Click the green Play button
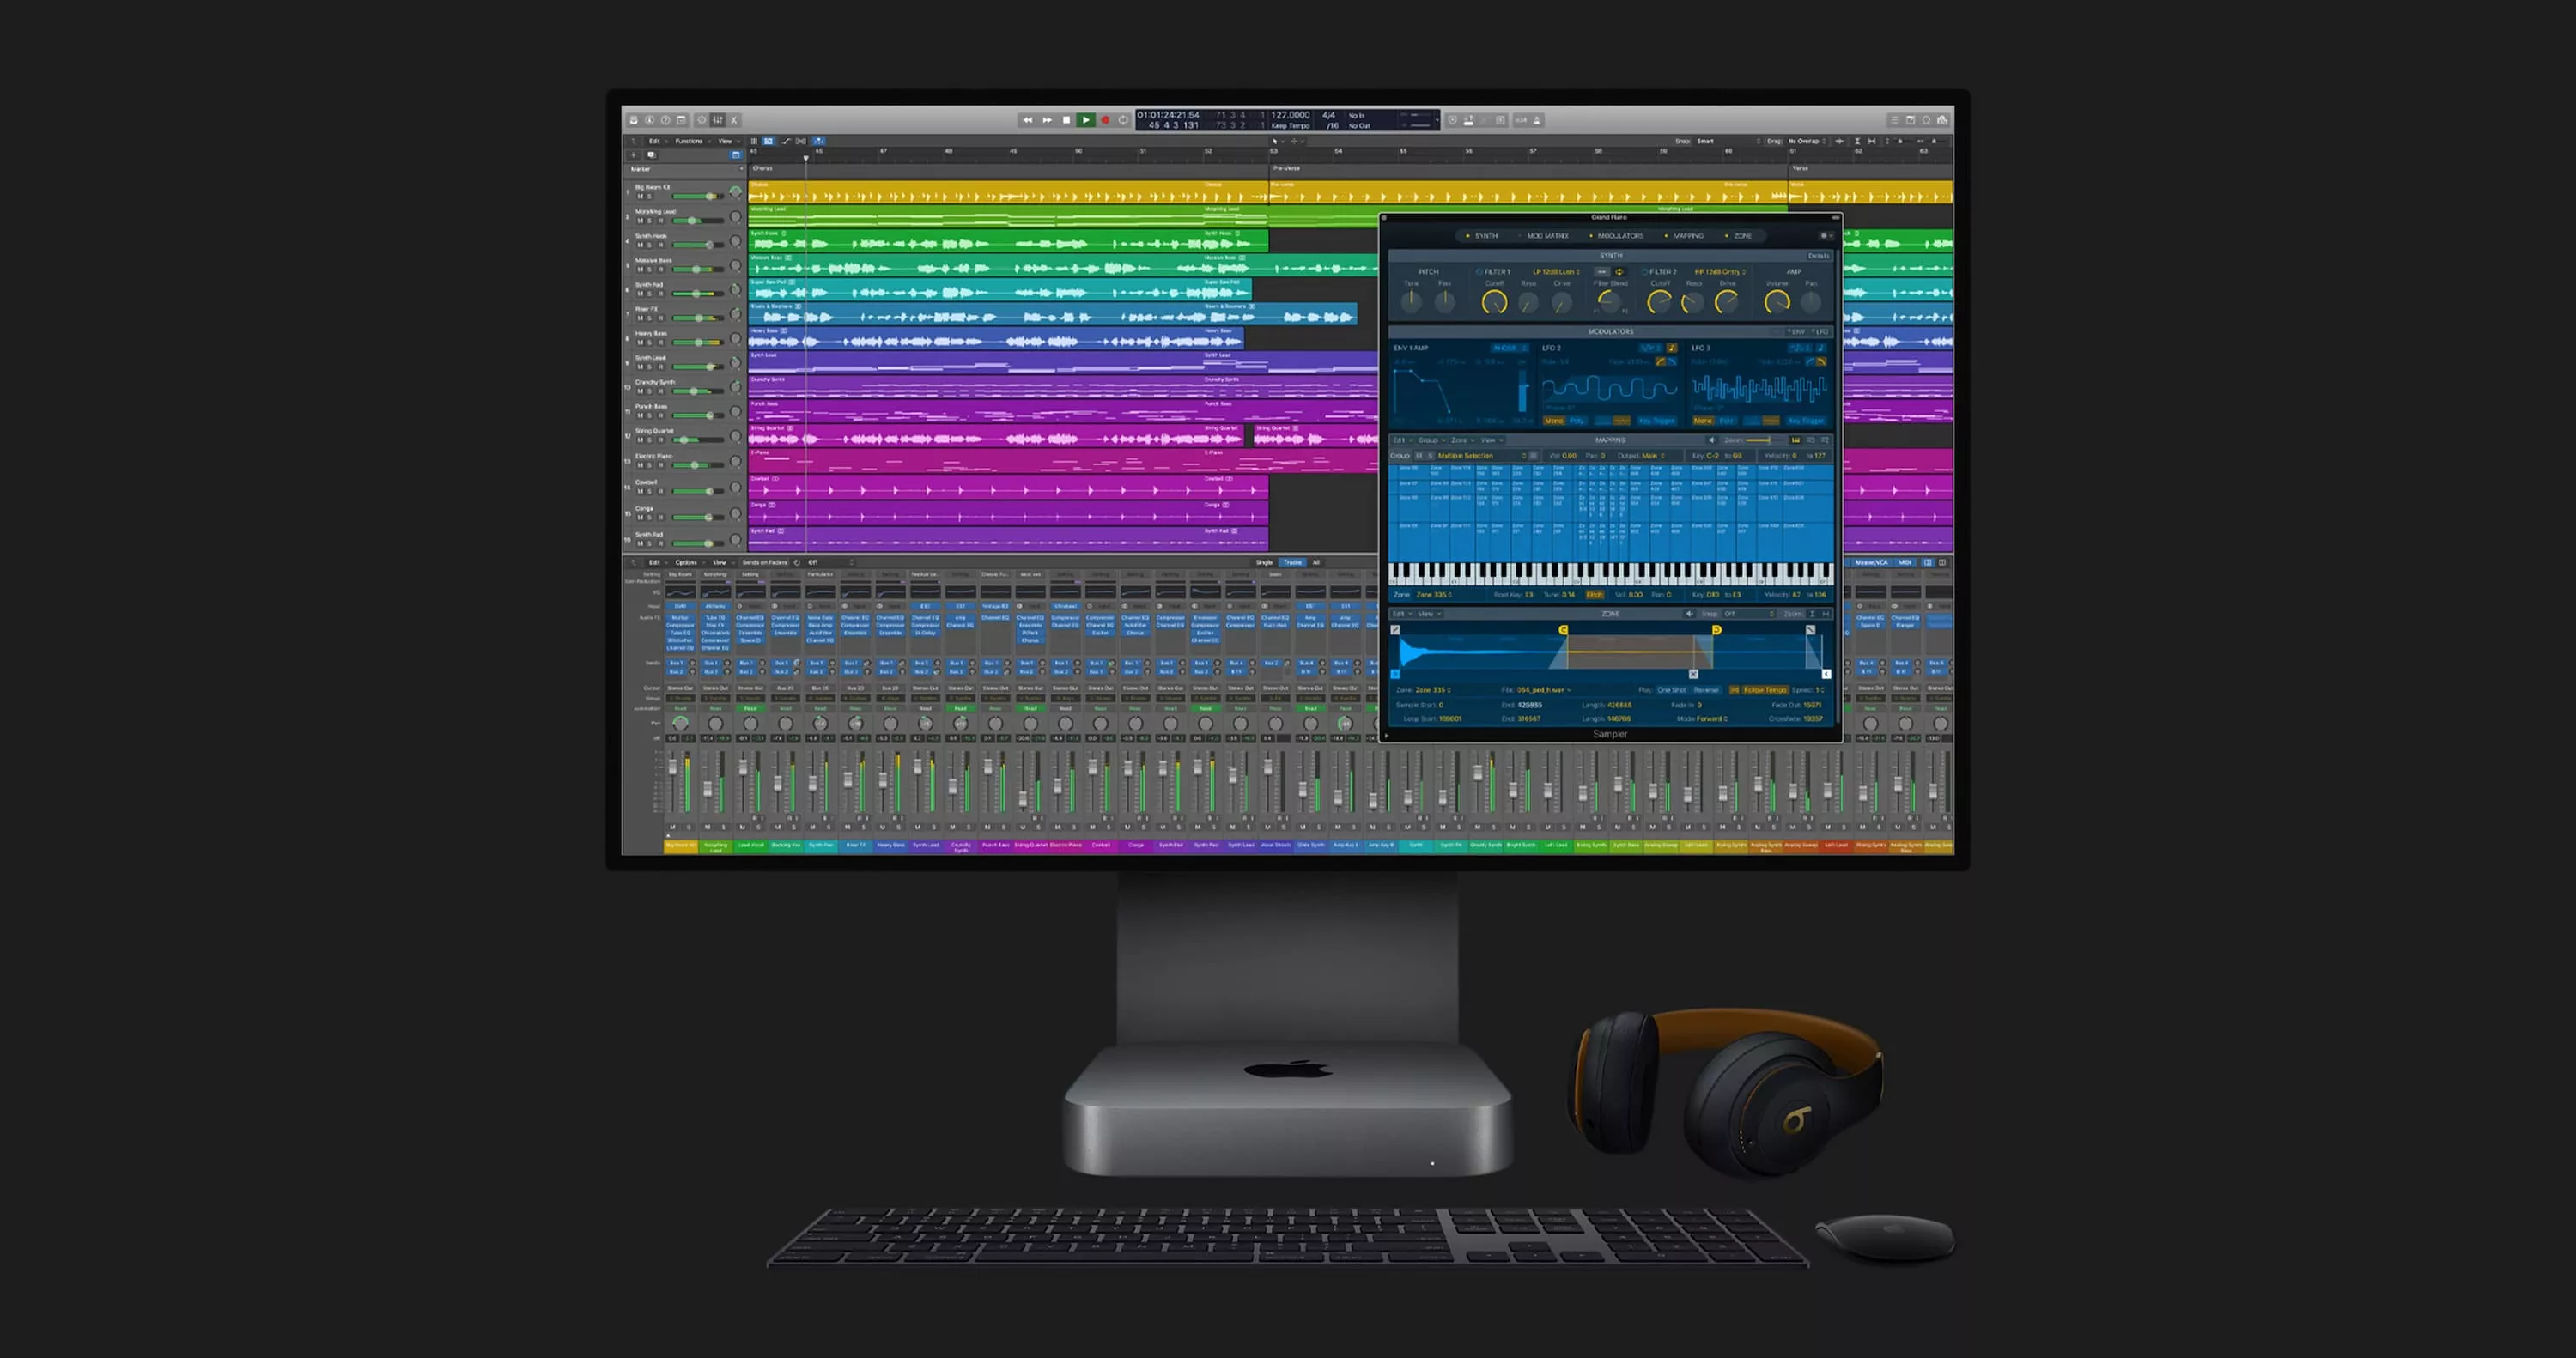Viewport: 2576px width, 1358px height. pyautogui.click(x=1085, y=120)
